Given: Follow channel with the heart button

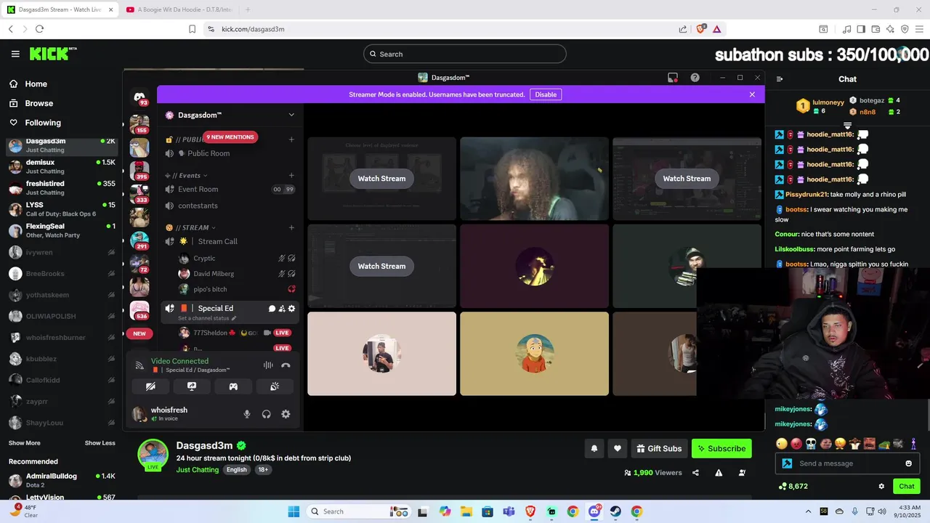Looking at the screenshot, I should click(617, 448).
